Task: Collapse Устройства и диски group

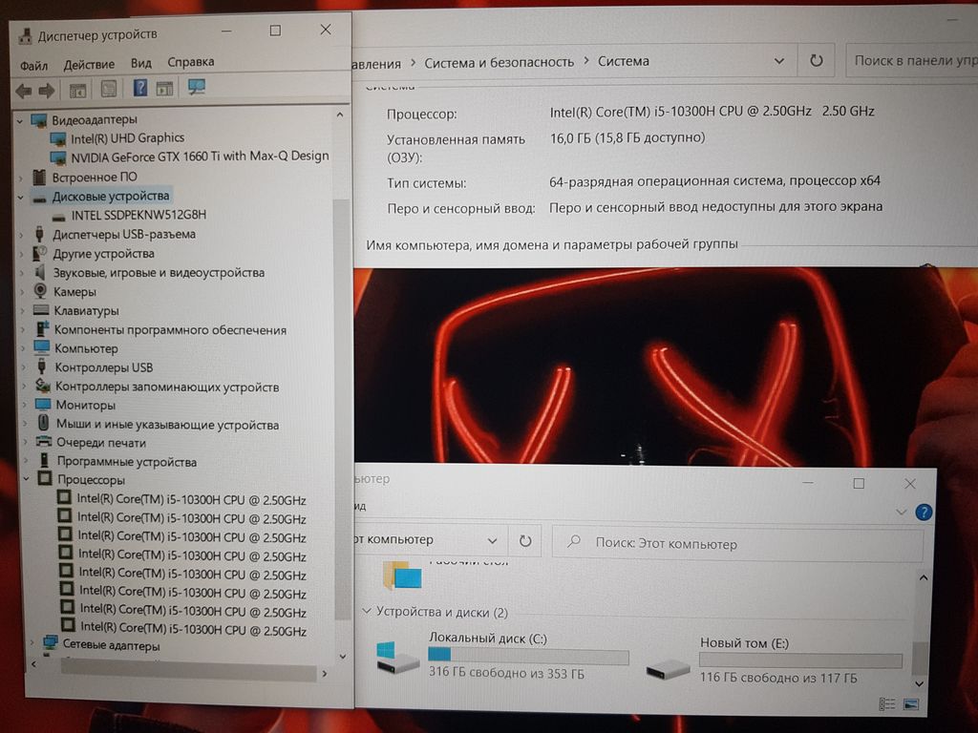Action: pyautogui.click(x=366, y=613)
